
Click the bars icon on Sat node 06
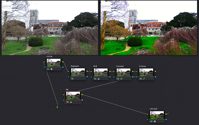tap(71, 102)
